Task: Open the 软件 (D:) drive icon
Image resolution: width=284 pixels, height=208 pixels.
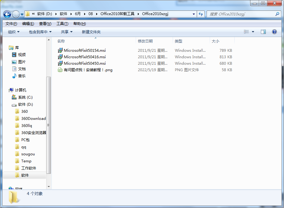Action: (x=14, y=105)
